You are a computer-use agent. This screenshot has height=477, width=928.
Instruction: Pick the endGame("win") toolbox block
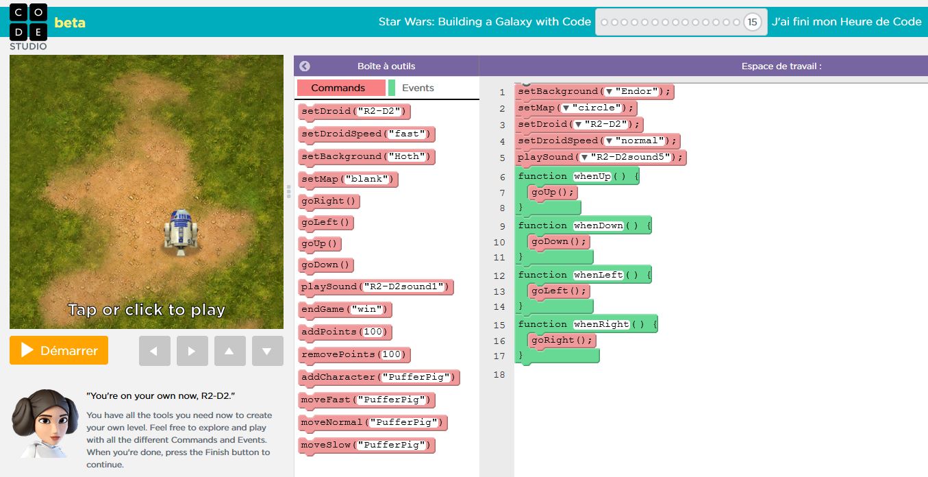(x=344, y=309)
